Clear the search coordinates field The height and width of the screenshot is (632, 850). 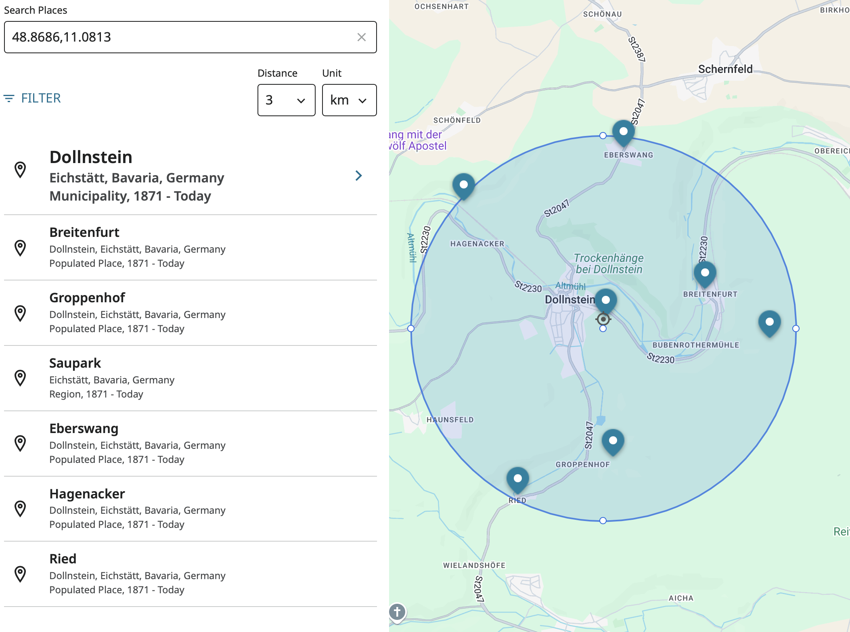(361, 37)
